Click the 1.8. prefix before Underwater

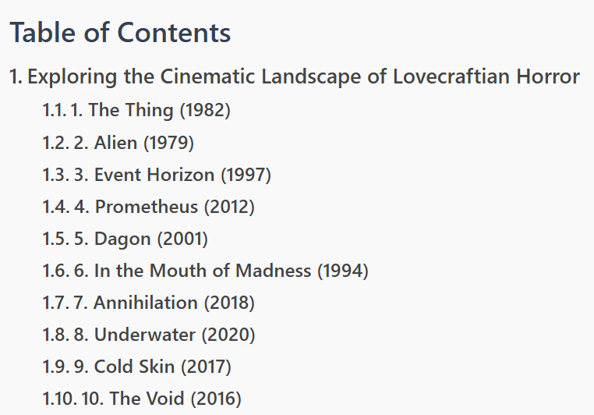click(55, 335)
